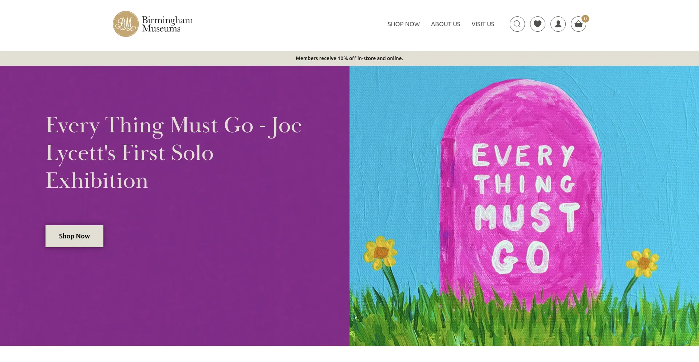Click the members 10% off announcement text
Screen dimensions: 699x362
[349, 58]
